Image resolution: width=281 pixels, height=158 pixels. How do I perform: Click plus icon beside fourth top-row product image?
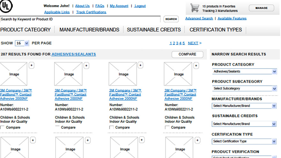(x=196, y=65)
